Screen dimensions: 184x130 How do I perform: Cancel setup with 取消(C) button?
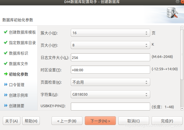click(x=134, y=121)
